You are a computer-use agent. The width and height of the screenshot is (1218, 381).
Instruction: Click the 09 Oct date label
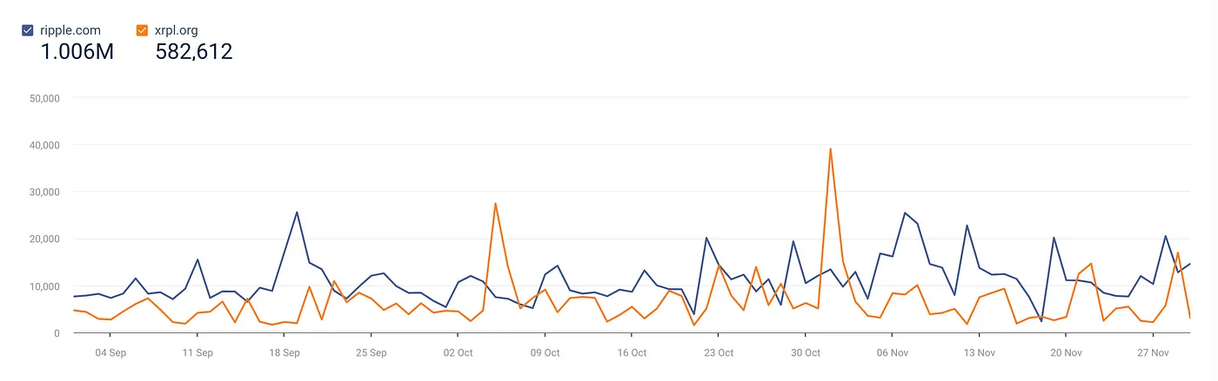tap(545, 353)
